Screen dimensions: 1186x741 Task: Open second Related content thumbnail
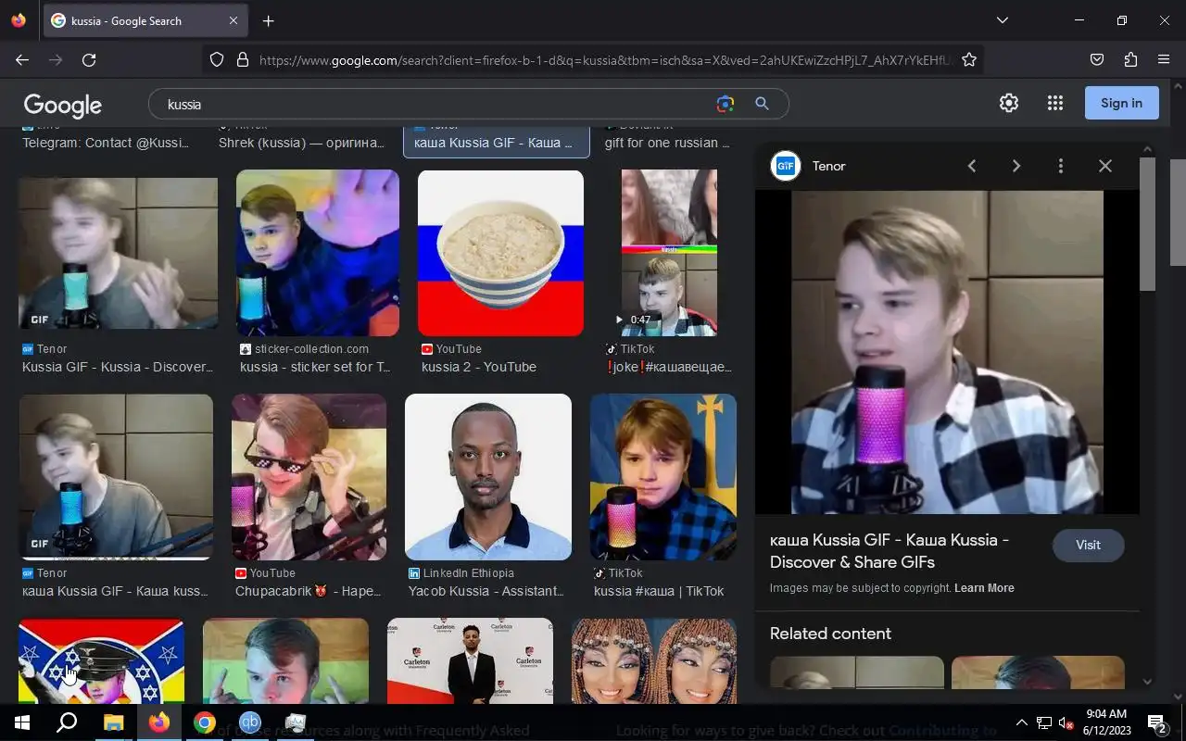click(x=1038, y=673)
